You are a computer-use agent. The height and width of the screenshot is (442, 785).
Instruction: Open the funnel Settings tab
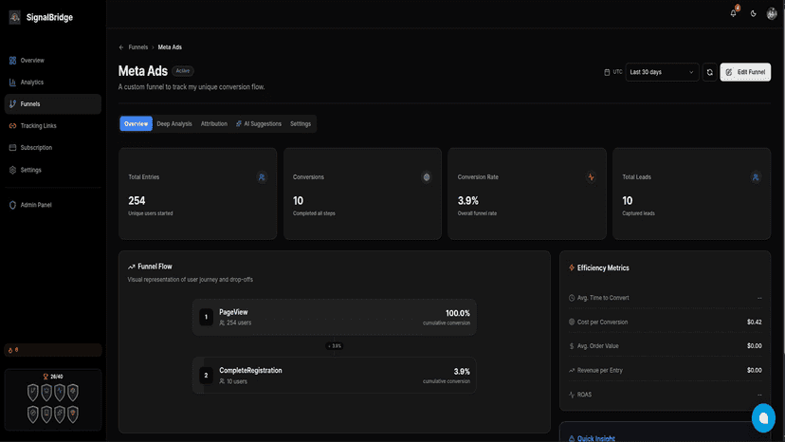click(x=301, y=124)
